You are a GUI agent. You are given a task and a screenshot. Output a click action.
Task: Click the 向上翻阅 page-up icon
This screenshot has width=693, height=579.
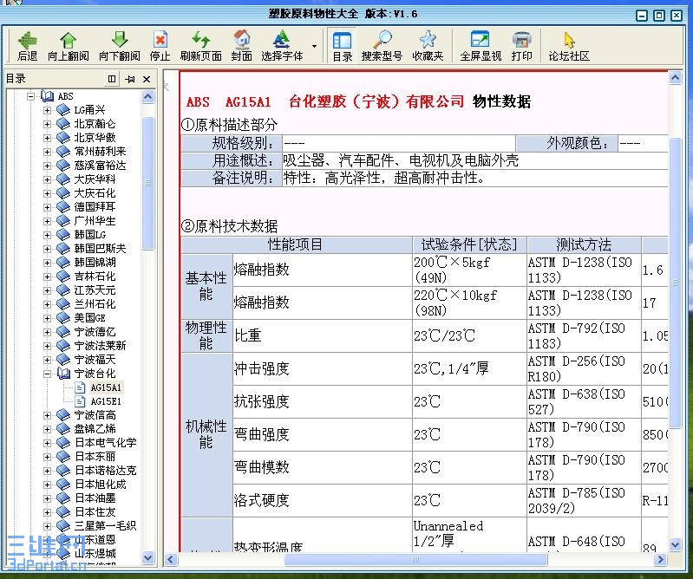click(x=68, y=45)
